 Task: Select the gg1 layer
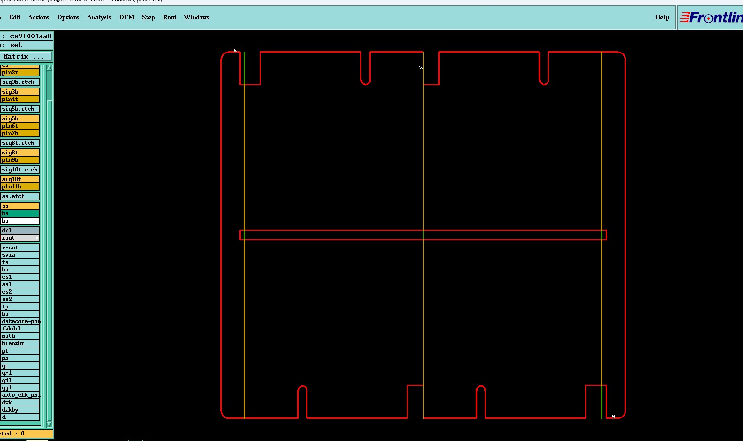[20, 388]
